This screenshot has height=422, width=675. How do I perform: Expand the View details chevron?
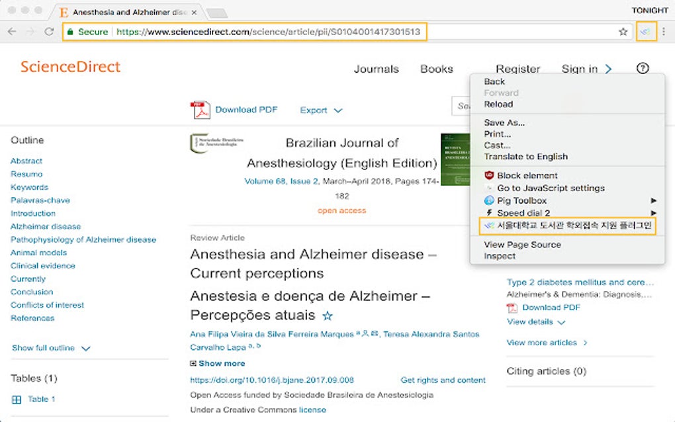click(x=536, y=322)
